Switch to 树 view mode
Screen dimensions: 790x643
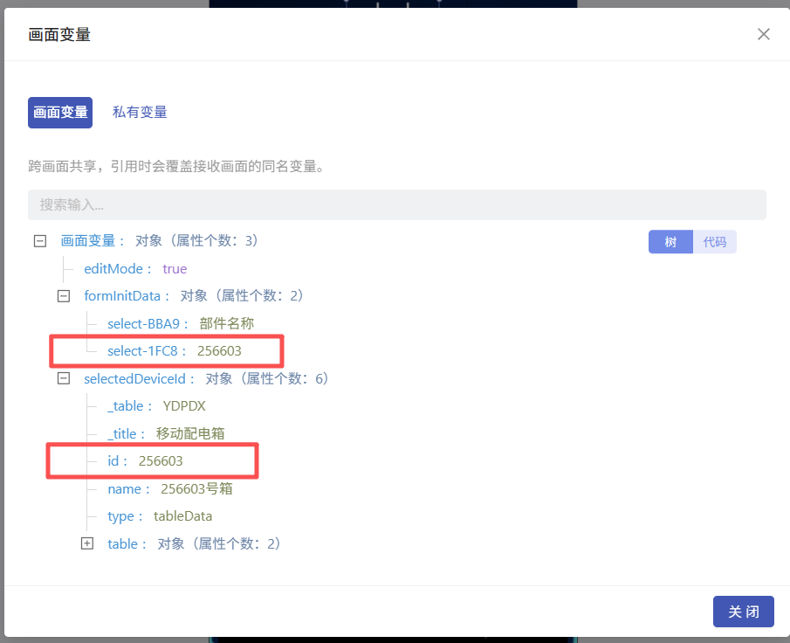[670, 242]
